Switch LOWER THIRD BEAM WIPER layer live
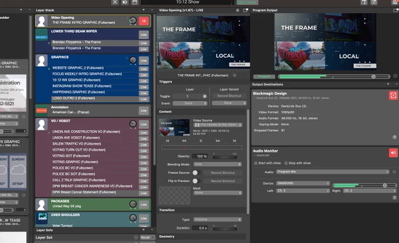Screen dimensions: 399x243 144,35
